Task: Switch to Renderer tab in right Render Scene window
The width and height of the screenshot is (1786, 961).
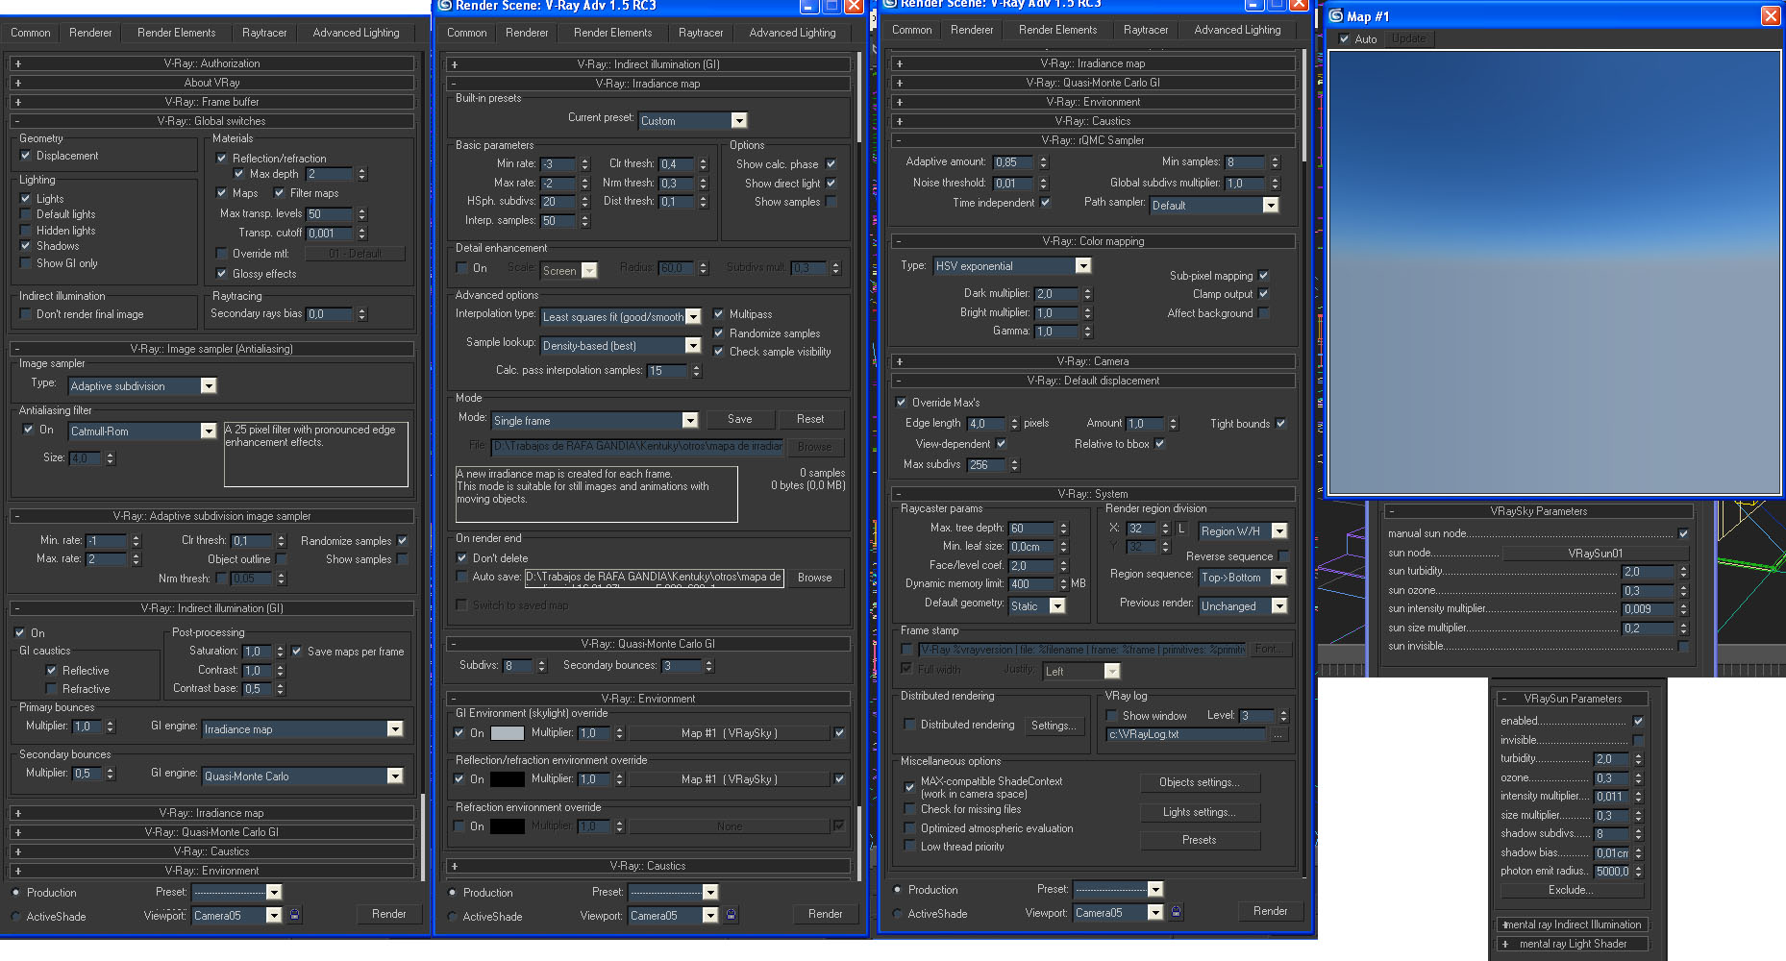Action: (972, 30)
